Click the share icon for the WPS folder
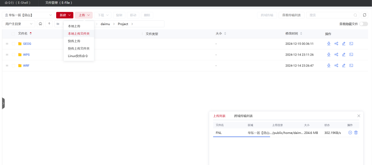 (336, 55)
